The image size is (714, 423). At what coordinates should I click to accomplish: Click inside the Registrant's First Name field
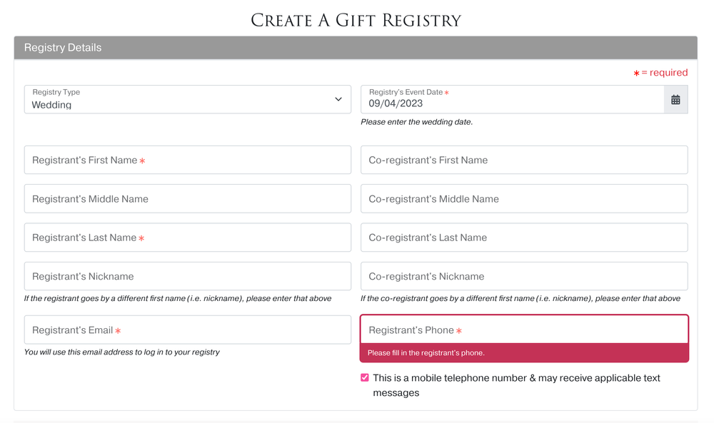click(x=187, y=160)
